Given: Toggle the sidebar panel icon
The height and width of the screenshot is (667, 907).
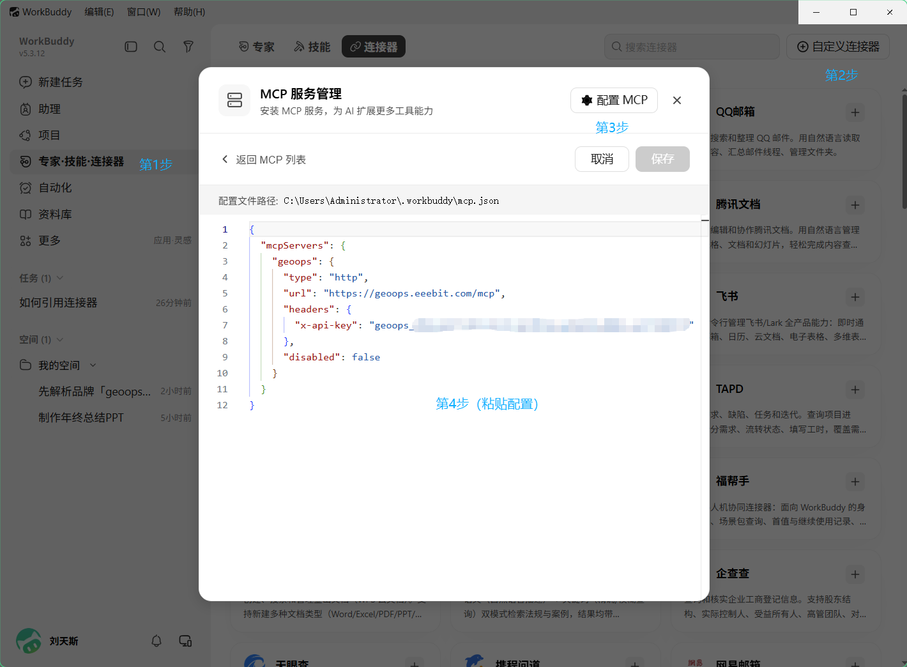Looking at the screenshot, I should coord(131,47).
